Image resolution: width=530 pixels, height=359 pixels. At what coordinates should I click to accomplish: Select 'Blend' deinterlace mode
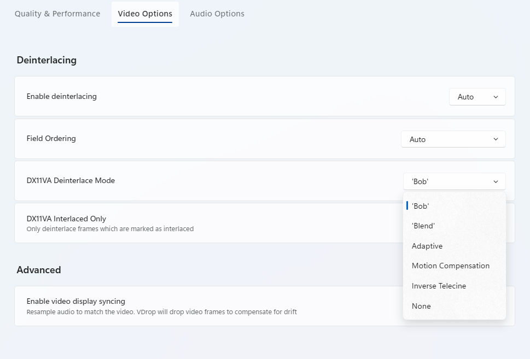click(423, 226)
